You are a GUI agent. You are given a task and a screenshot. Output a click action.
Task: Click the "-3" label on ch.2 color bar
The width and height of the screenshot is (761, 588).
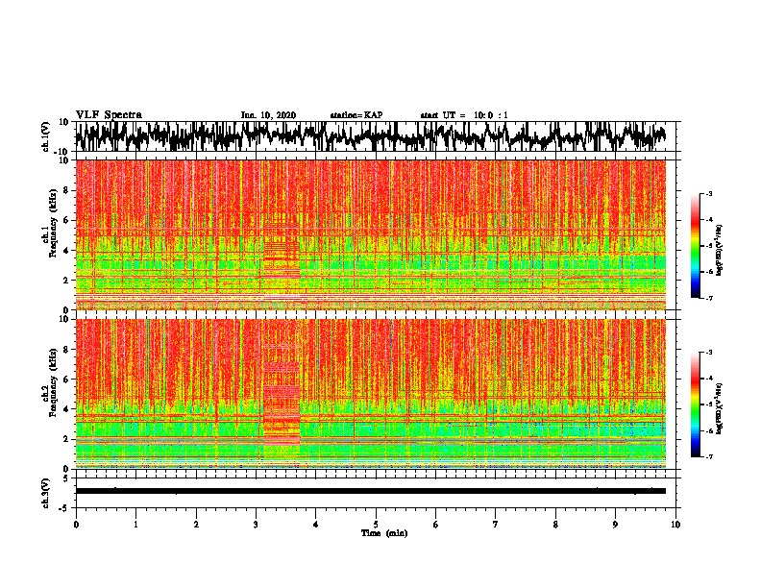click(x=709, y=353)
